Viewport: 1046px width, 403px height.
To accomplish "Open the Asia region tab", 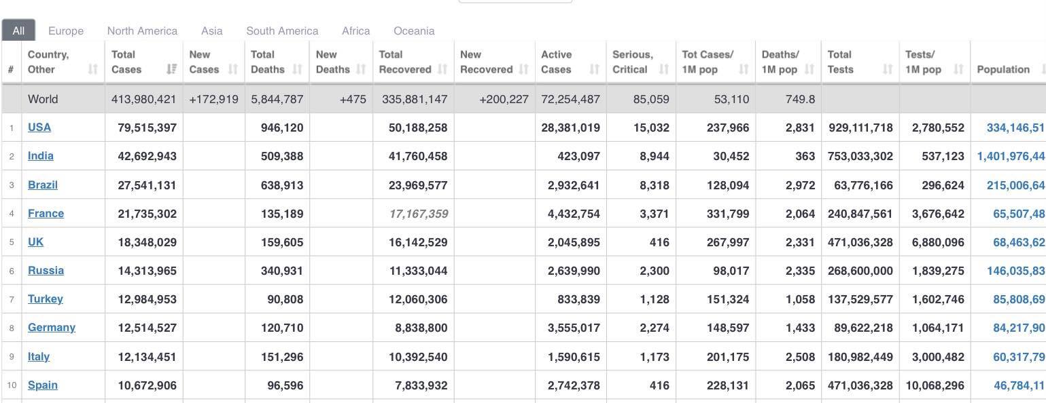I will (x=212, y=31).
